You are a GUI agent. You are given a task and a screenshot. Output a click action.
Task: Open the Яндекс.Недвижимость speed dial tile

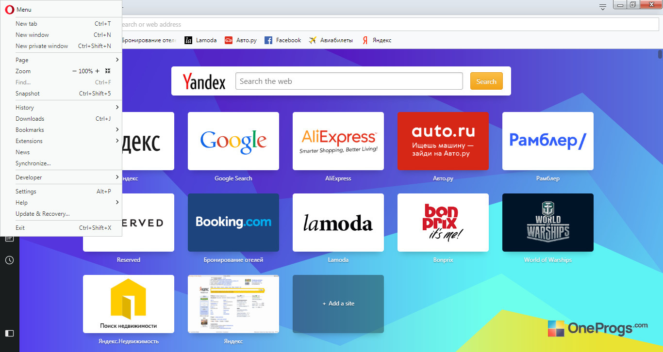click(x=129, y=304)
